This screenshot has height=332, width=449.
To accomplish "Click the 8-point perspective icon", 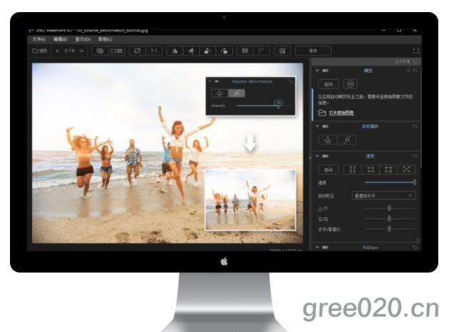I will click(407, 170).
